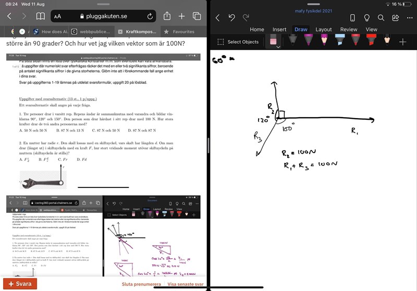Choose the red pen color tool
417x291 pixels.
(355, 41)
